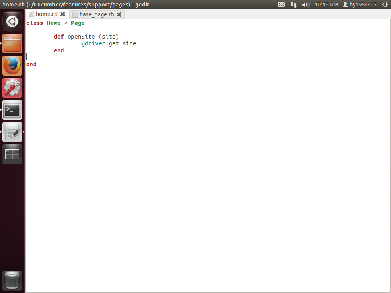Click the 'class' keyword in the first line
The height and width of the screenshot is (293, 391).
[35, 23]
